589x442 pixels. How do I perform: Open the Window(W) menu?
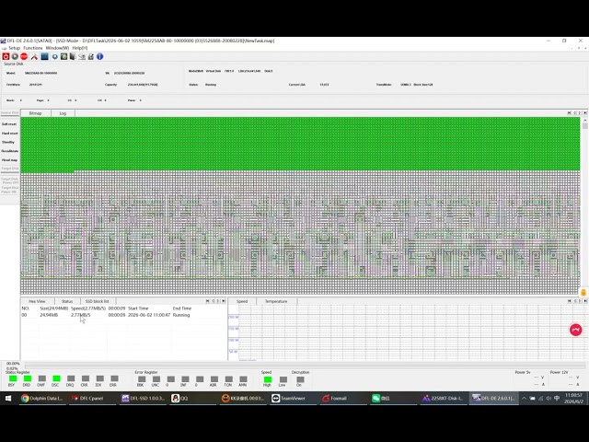57,48
